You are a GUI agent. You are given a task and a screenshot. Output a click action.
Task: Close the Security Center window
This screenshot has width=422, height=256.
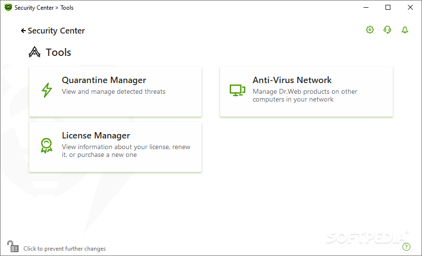click(x=410, y=7)
